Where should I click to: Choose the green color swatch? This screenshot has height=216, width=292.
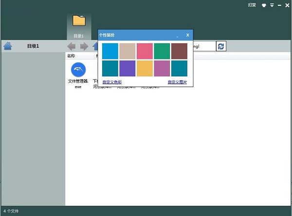pos(162,51)
